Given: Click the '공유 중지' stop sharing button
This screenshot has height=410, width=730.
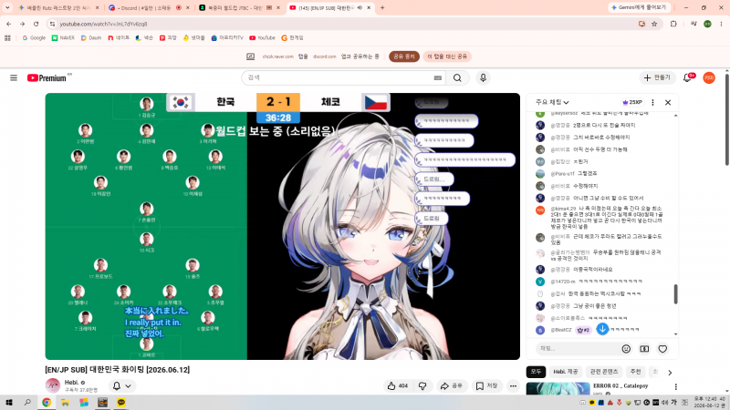Looking at the screenshot, I should coord(404,56).
